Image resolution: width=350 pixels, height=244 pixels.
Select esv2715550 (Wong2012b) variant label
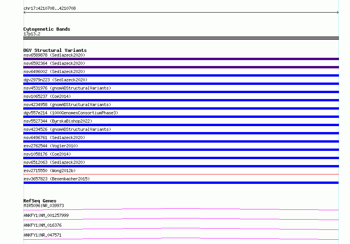[x=50, y=171]
